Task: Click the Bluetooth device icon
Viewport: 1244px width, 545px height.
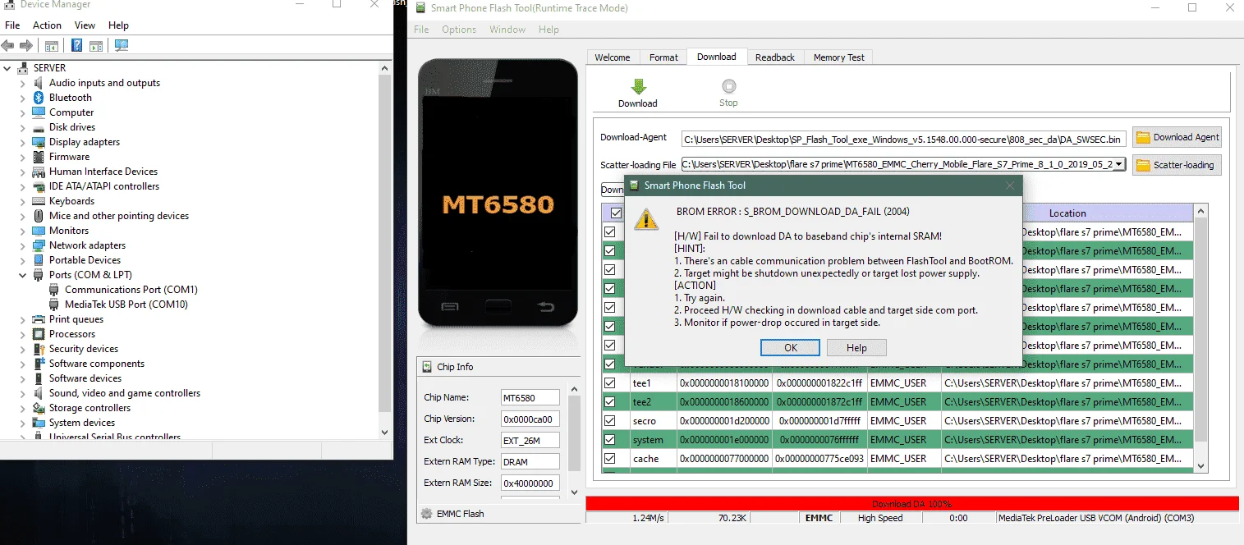Action: [x=39, y=98]
